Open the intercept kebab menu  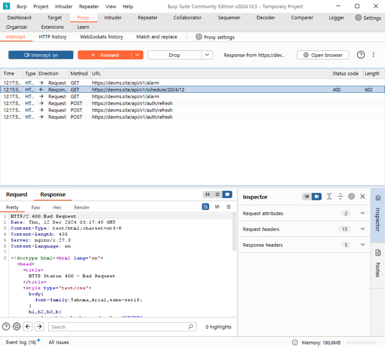pyautogui.click(x=373, y=55)
